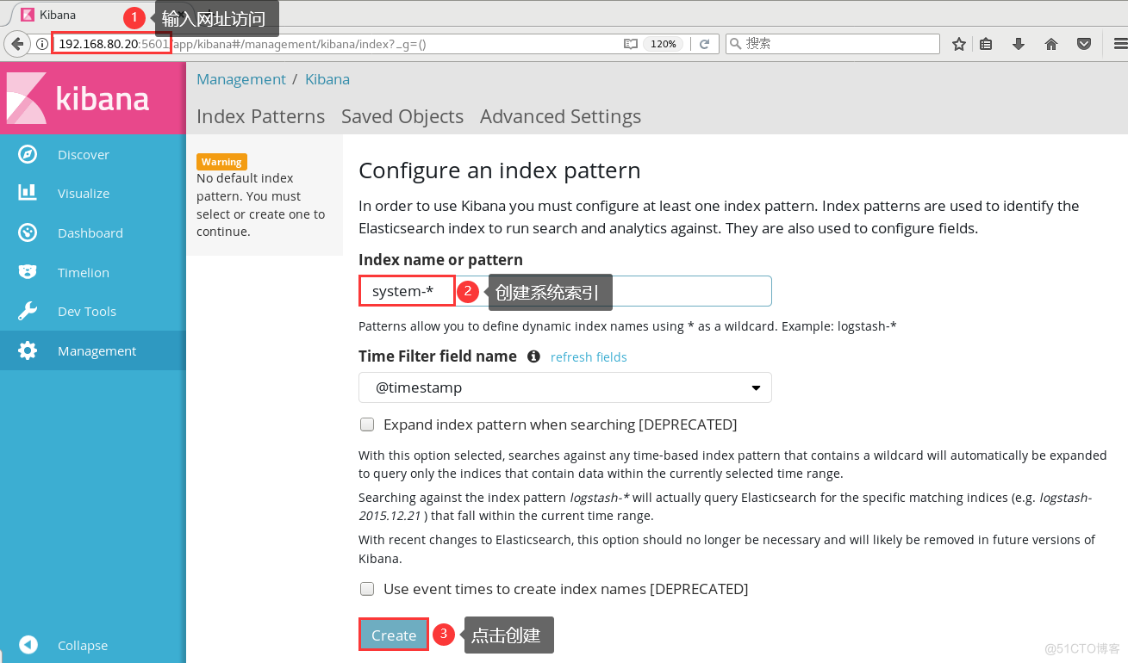Viewport: 1128px width, 663px height.
Task: Open the Pocket icon in toolbar
Action: click(x=1085, y=44)
